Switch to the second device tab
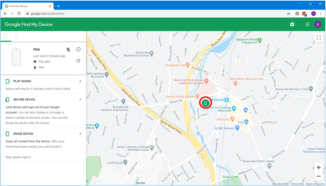326x186 pixels. click(16, 36)
